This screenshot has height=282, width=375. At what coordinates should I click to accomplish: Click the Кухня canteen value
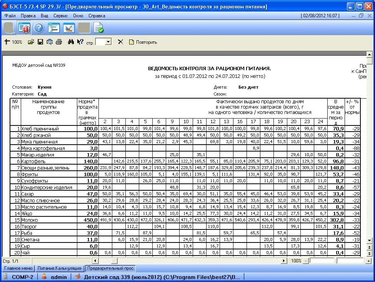click(x=45, y=87)
